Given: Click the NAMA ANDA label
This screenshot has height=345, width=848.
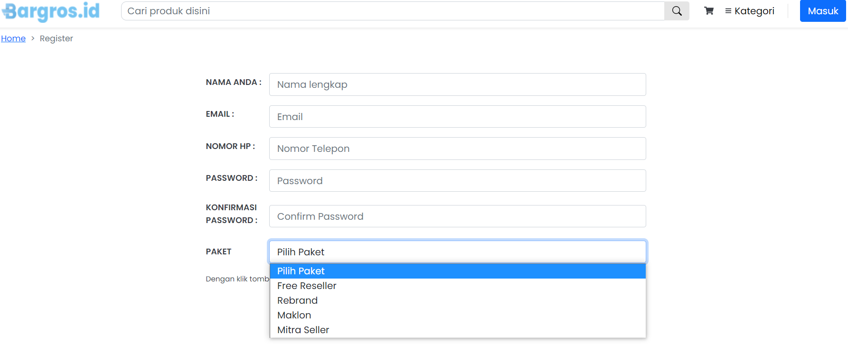Looking at the screenshot, I should pyautogui.click(x=234, y=82).
